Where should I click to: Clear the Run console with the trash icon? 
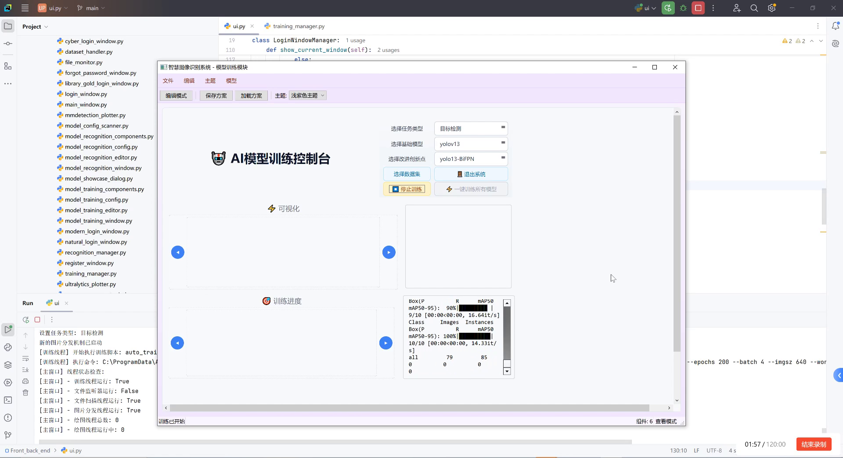[x=25, y=393]
